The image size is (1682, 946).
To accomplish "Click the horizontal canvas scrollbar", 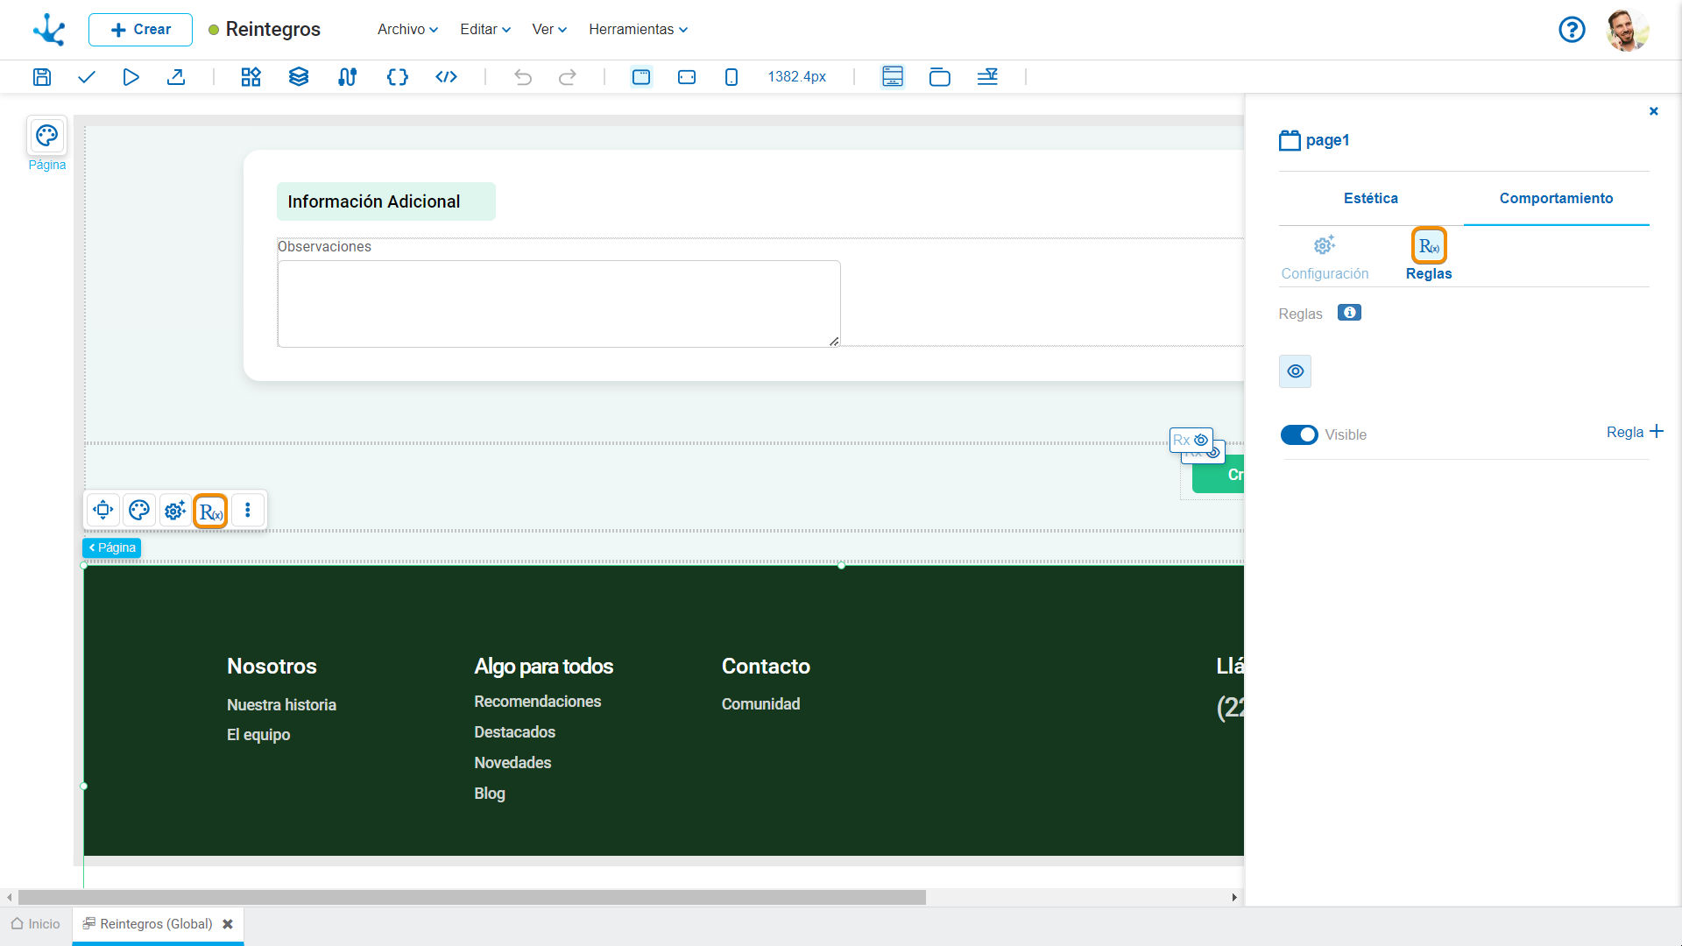I will tap(472, 897).
